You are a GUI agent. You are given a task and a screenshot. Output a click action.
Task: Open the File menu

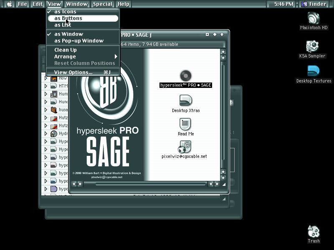[23, 4]
